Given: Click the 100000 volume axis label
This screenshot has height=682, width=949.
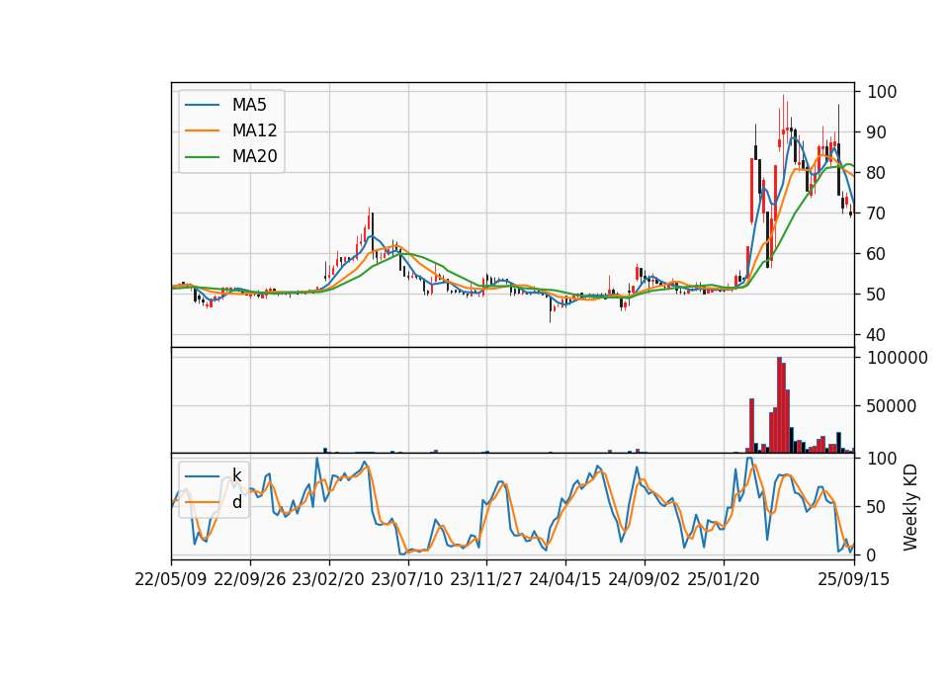Looking at the screenshot, I should (x=898, y=358).
